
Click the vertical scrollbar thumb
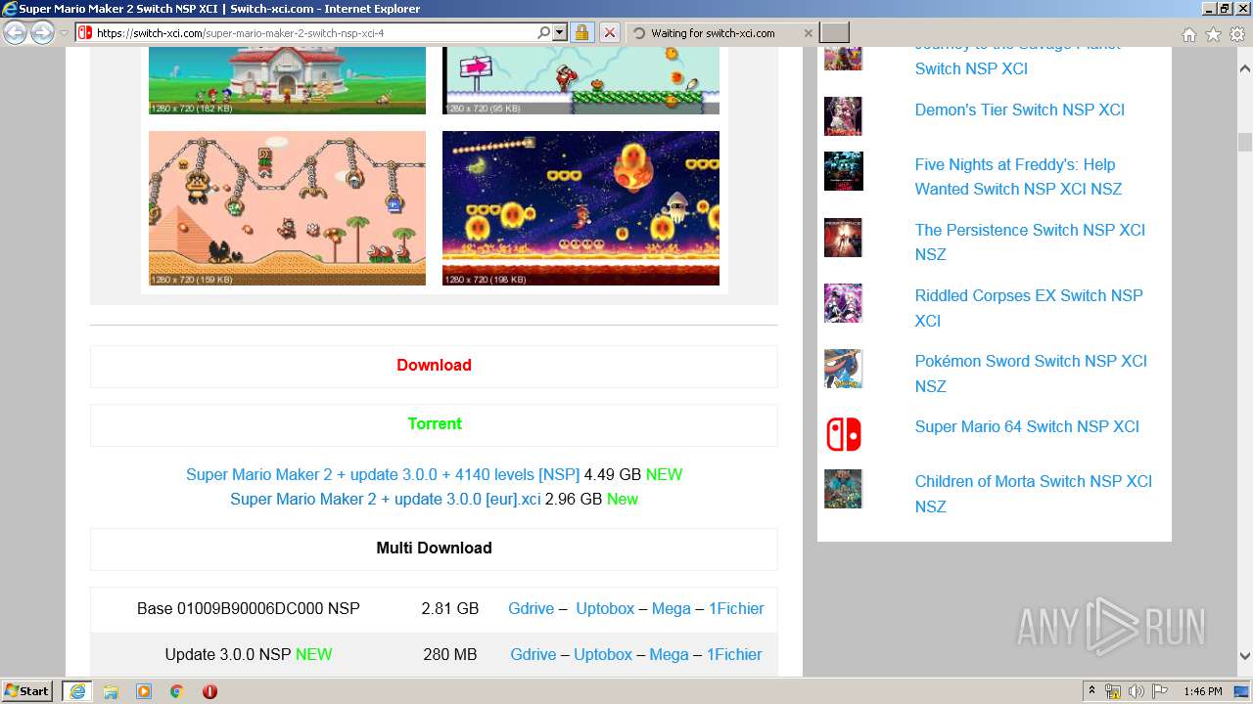[x=1244, y=142]
